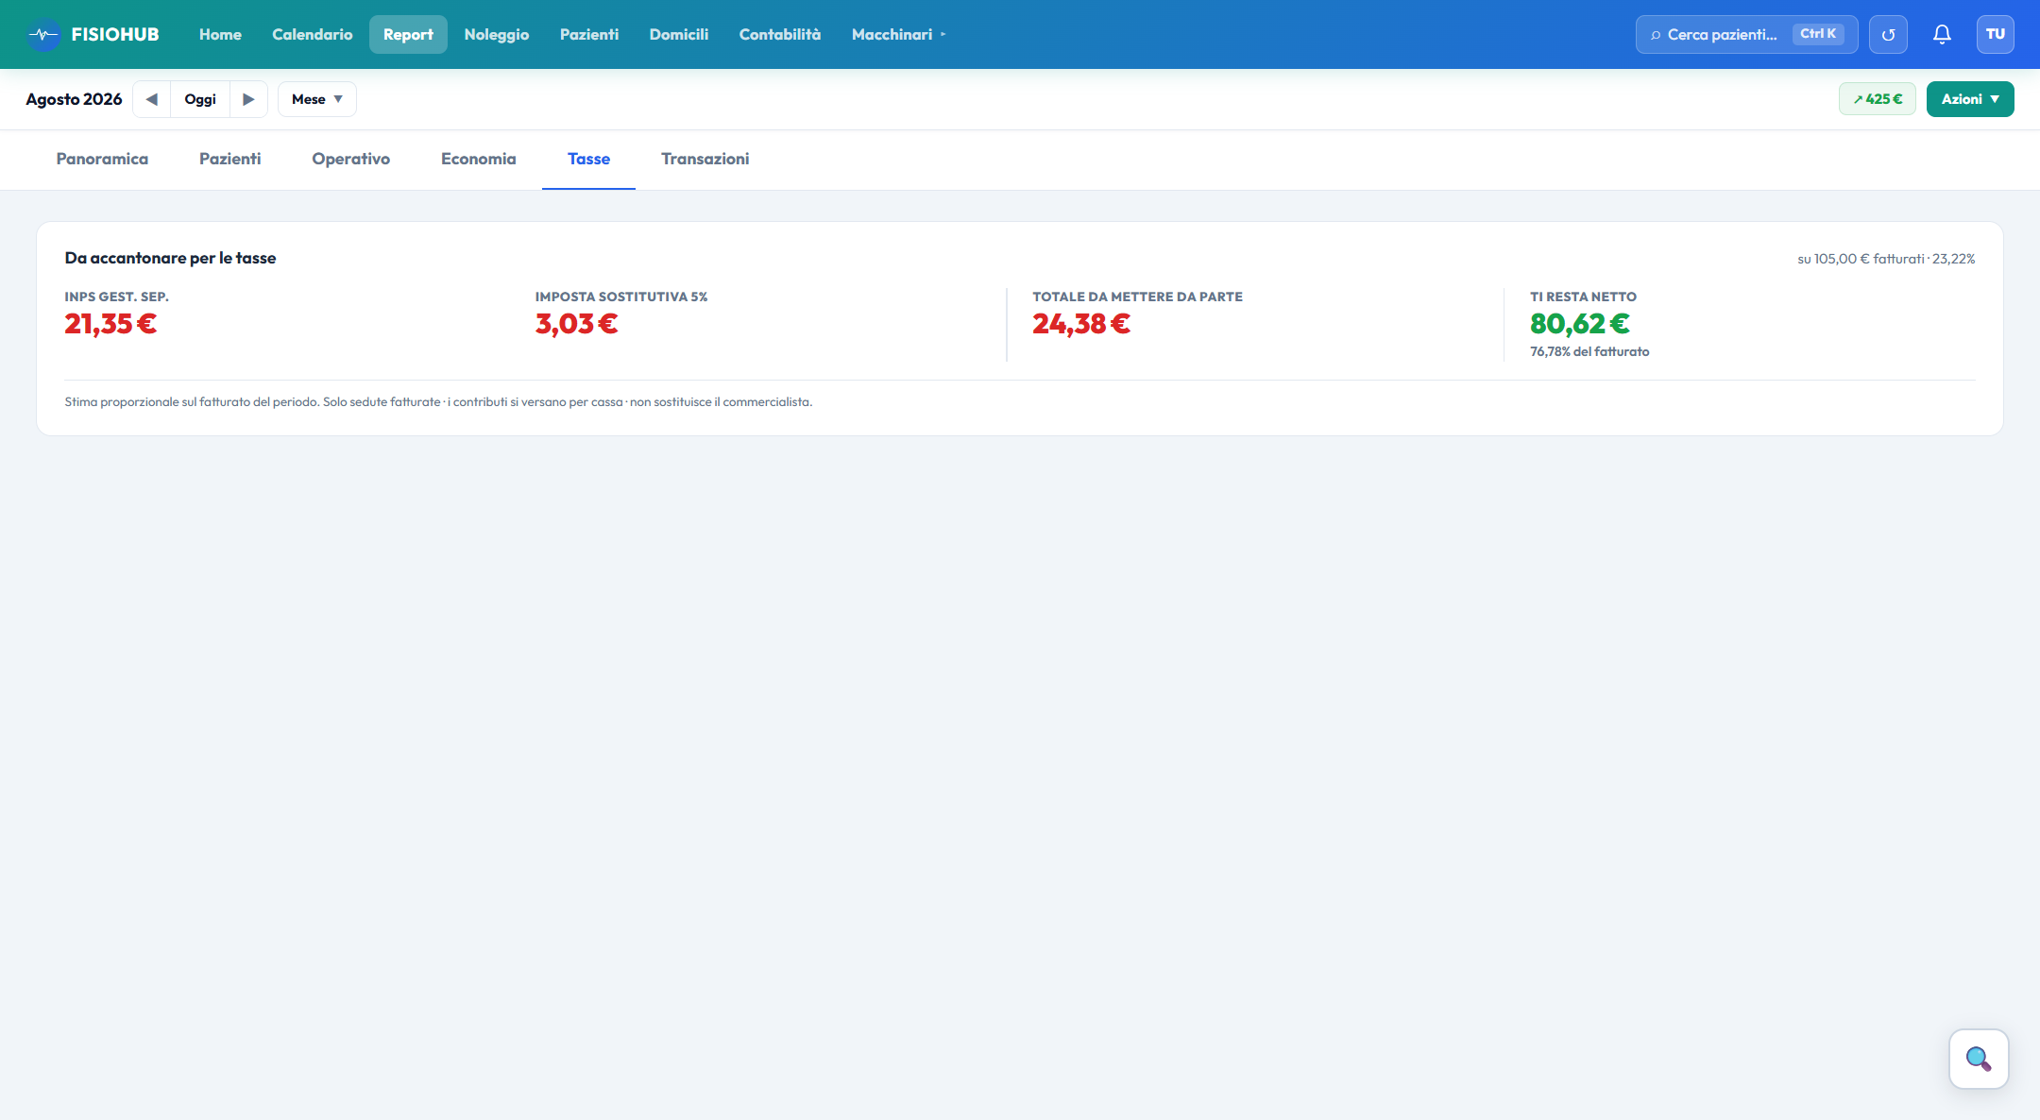The width and height of the screenshot is (2040, 1120).
Task: Open the Contabilità section
Action: [780, 35]
